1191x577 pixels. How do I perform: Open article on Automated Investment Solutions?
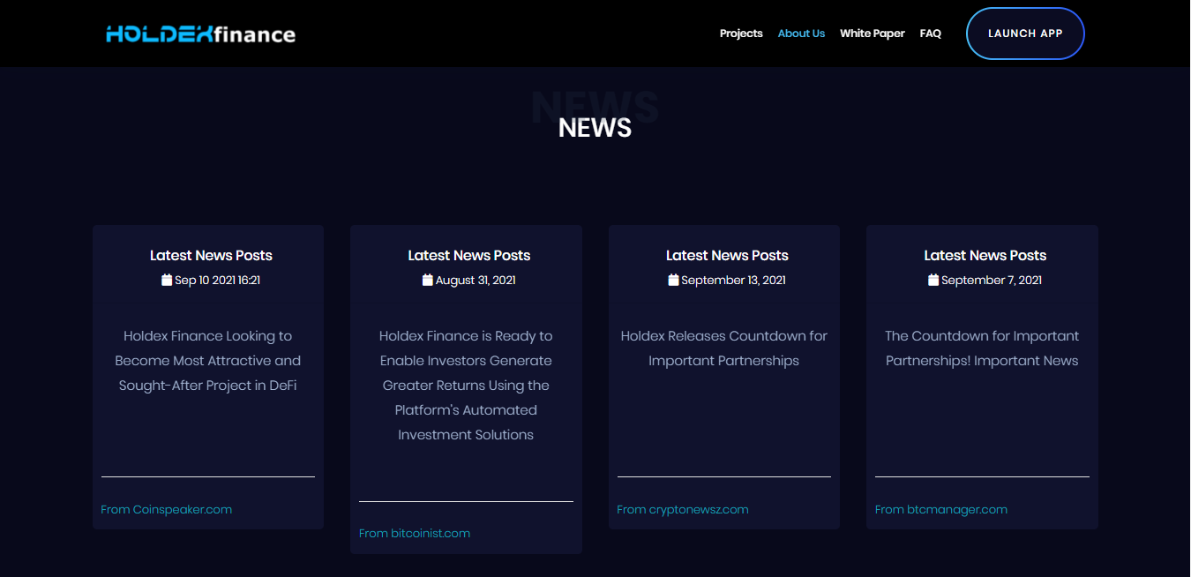pos(466,386)
